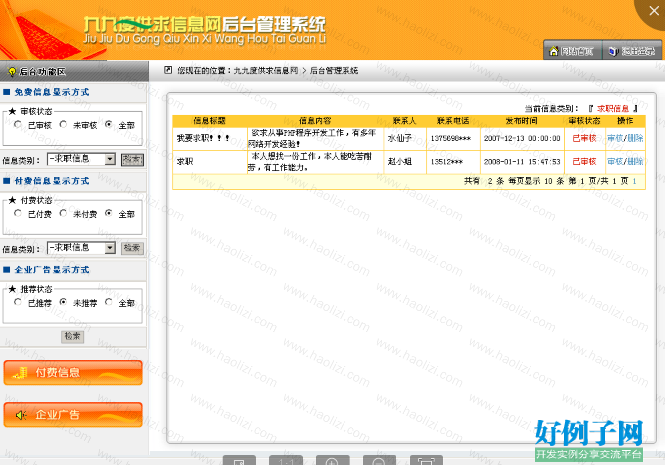Screen dimensions: 665x465
Task: Click 删除 link for 我要求职 row
Action: (x=635, y=138)
